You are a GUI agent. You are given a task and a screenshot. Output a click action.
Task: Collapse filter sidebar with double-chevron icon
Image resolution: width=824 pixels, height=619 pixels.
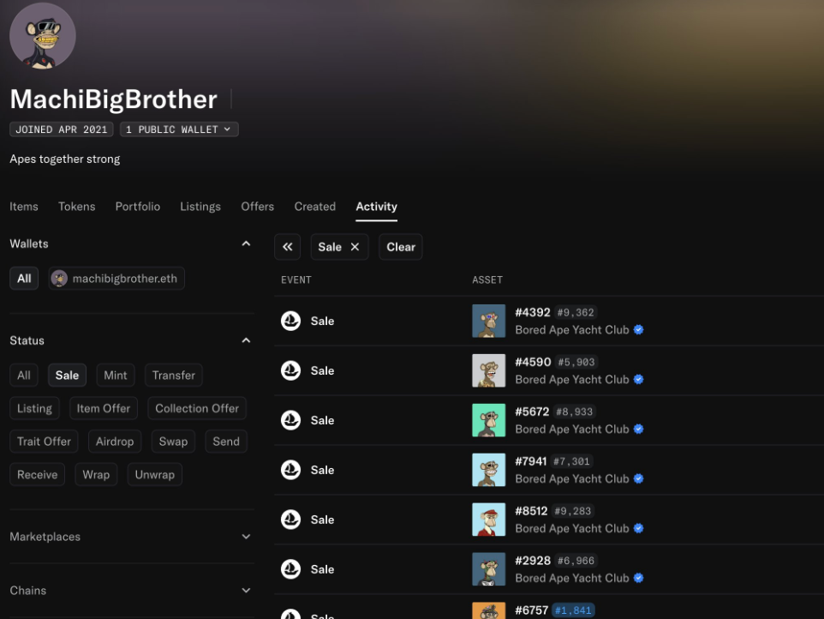coord(288,247)
